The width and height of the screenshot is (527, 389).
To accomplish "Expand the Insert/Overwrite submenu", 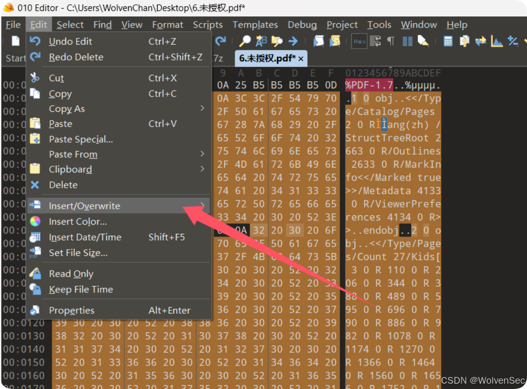I will [119, 206].
